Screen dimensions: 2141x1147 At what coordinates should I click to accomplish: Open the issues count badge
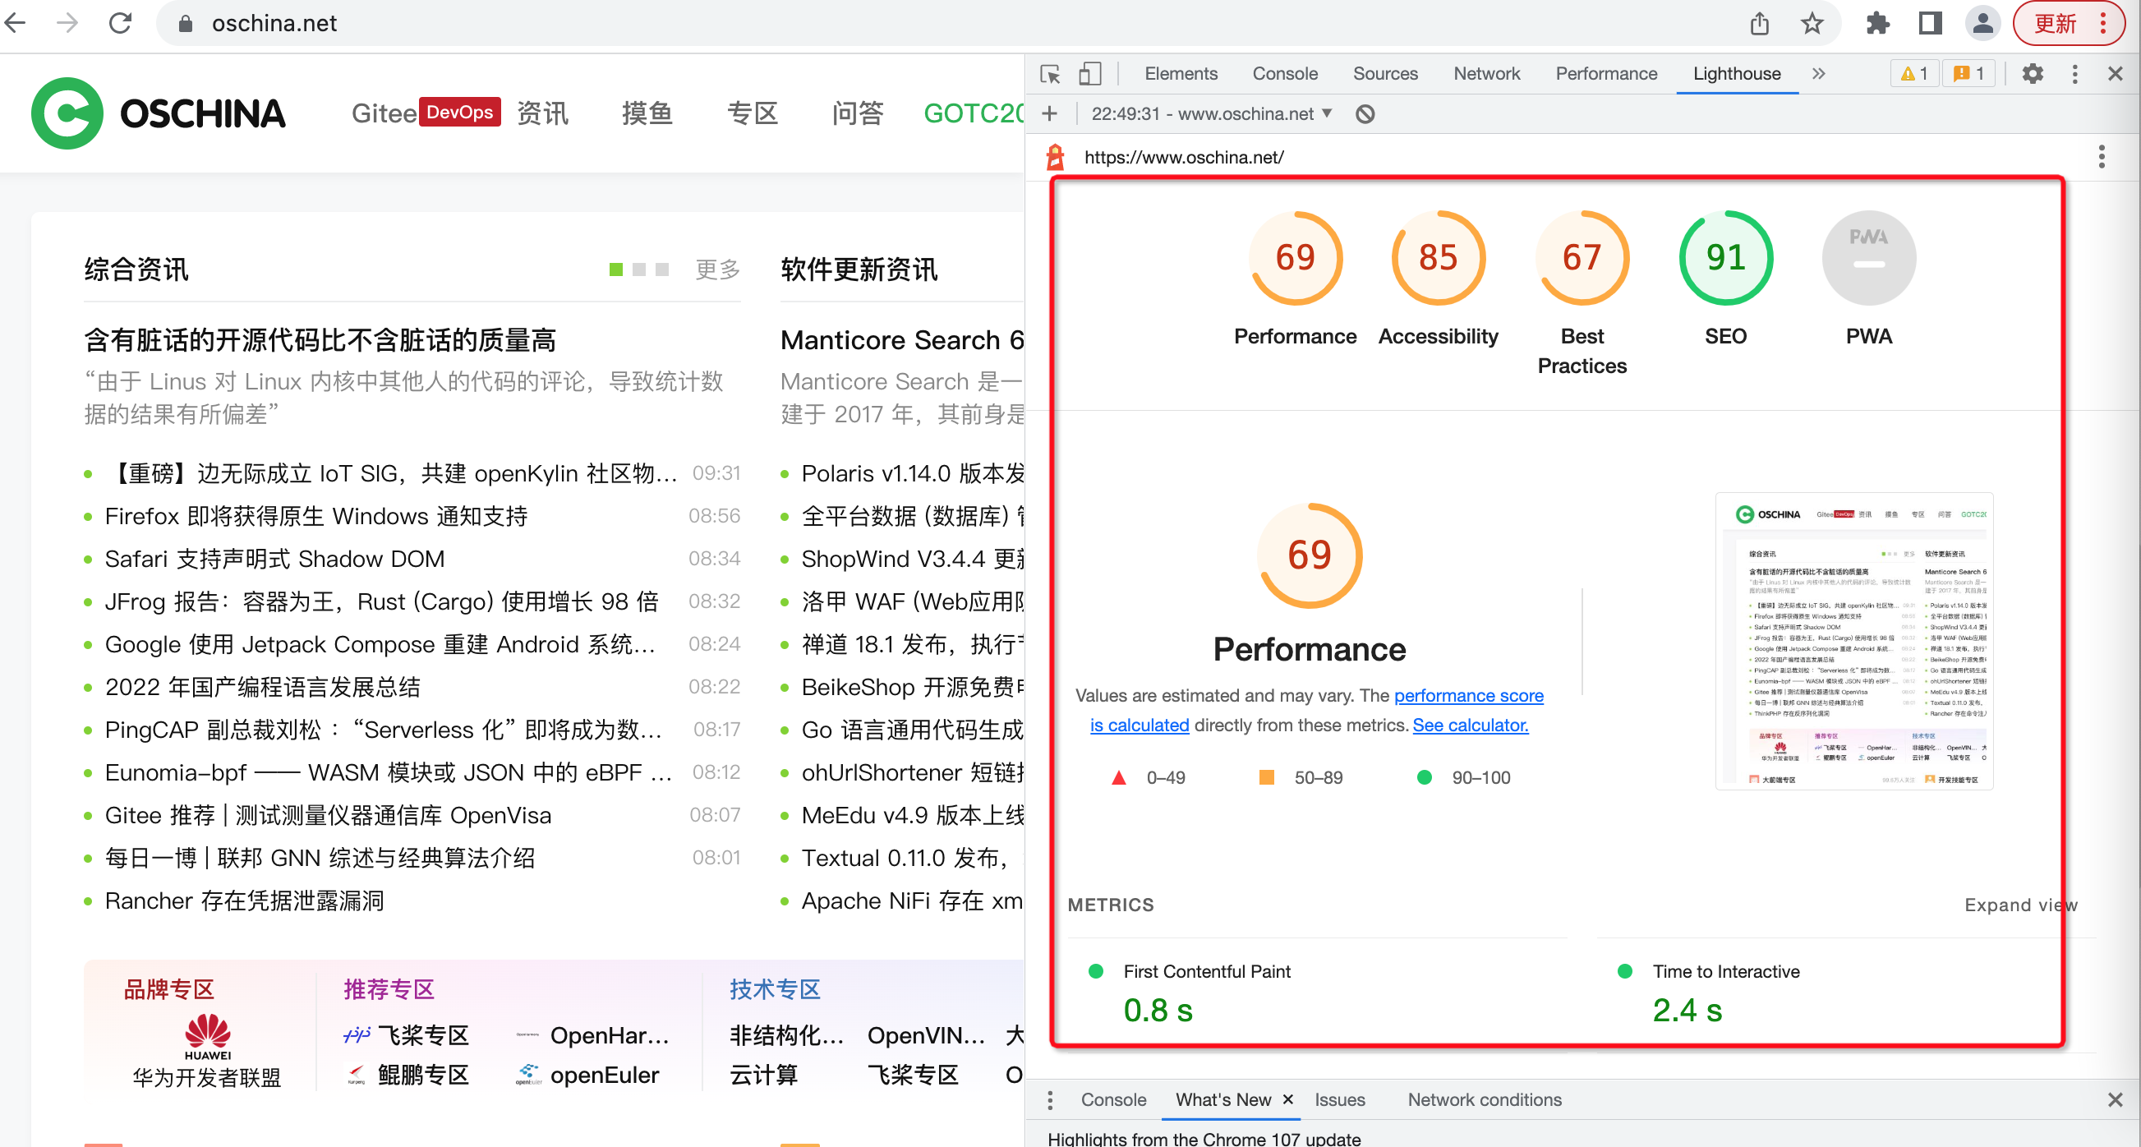pos(1968,74)
